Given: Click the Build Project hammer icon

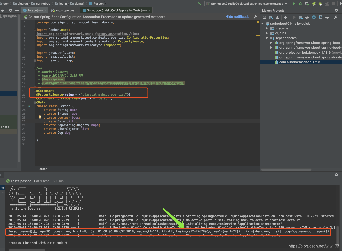Looking at the screenshot, I should coord(199,4).
